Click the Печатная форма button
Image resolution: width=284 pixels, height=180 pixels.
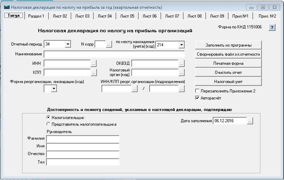(228, 63)
